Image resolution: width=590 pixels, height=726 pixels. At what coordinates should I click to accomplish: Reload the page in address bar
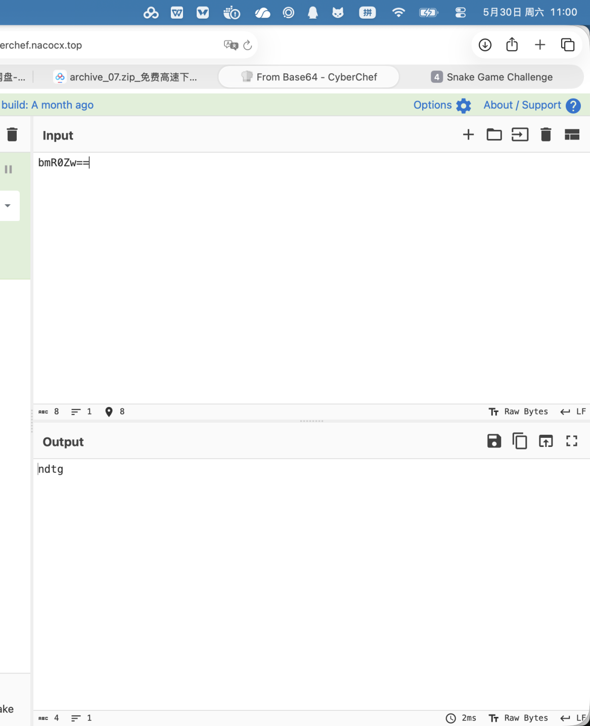point(247,46)
